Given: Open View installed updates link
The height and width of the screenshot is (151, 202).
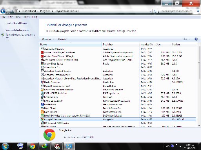Looking at the screenshot, I should pos(17,30).
